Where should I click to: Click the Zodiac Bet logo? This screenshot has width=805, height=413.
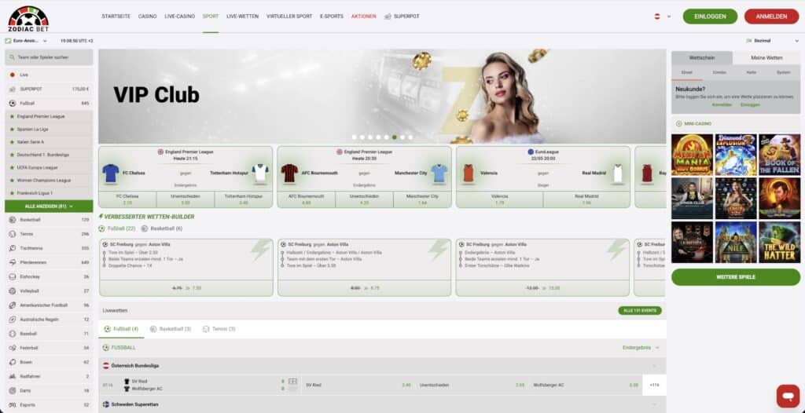pyautogui.click(x=28, y=19)
